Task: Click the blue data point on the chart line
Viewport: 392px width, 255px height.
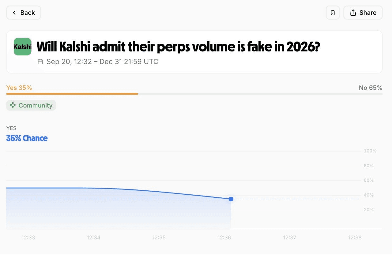Action: click(231, 199)
